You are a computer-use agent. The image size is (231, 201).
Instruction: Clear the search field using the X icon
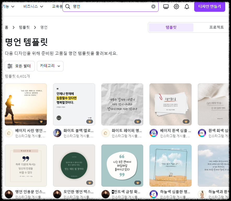click(x=153, y=7)
